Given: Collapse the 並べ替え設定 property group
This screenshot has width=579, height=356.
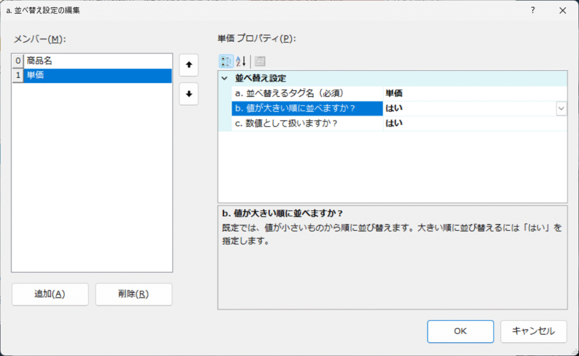Looking at the screenshot, I should coord(224,79).
